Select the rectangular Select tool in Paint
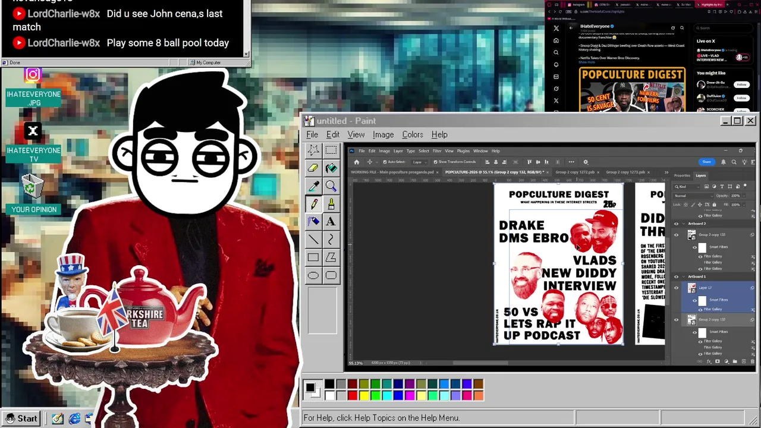 point(331,150)
